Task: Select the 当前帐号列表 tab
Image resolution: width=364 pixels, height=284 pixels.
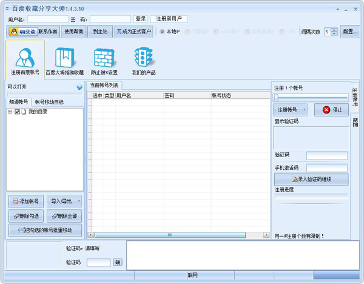Action: click(x=104, y=86)
